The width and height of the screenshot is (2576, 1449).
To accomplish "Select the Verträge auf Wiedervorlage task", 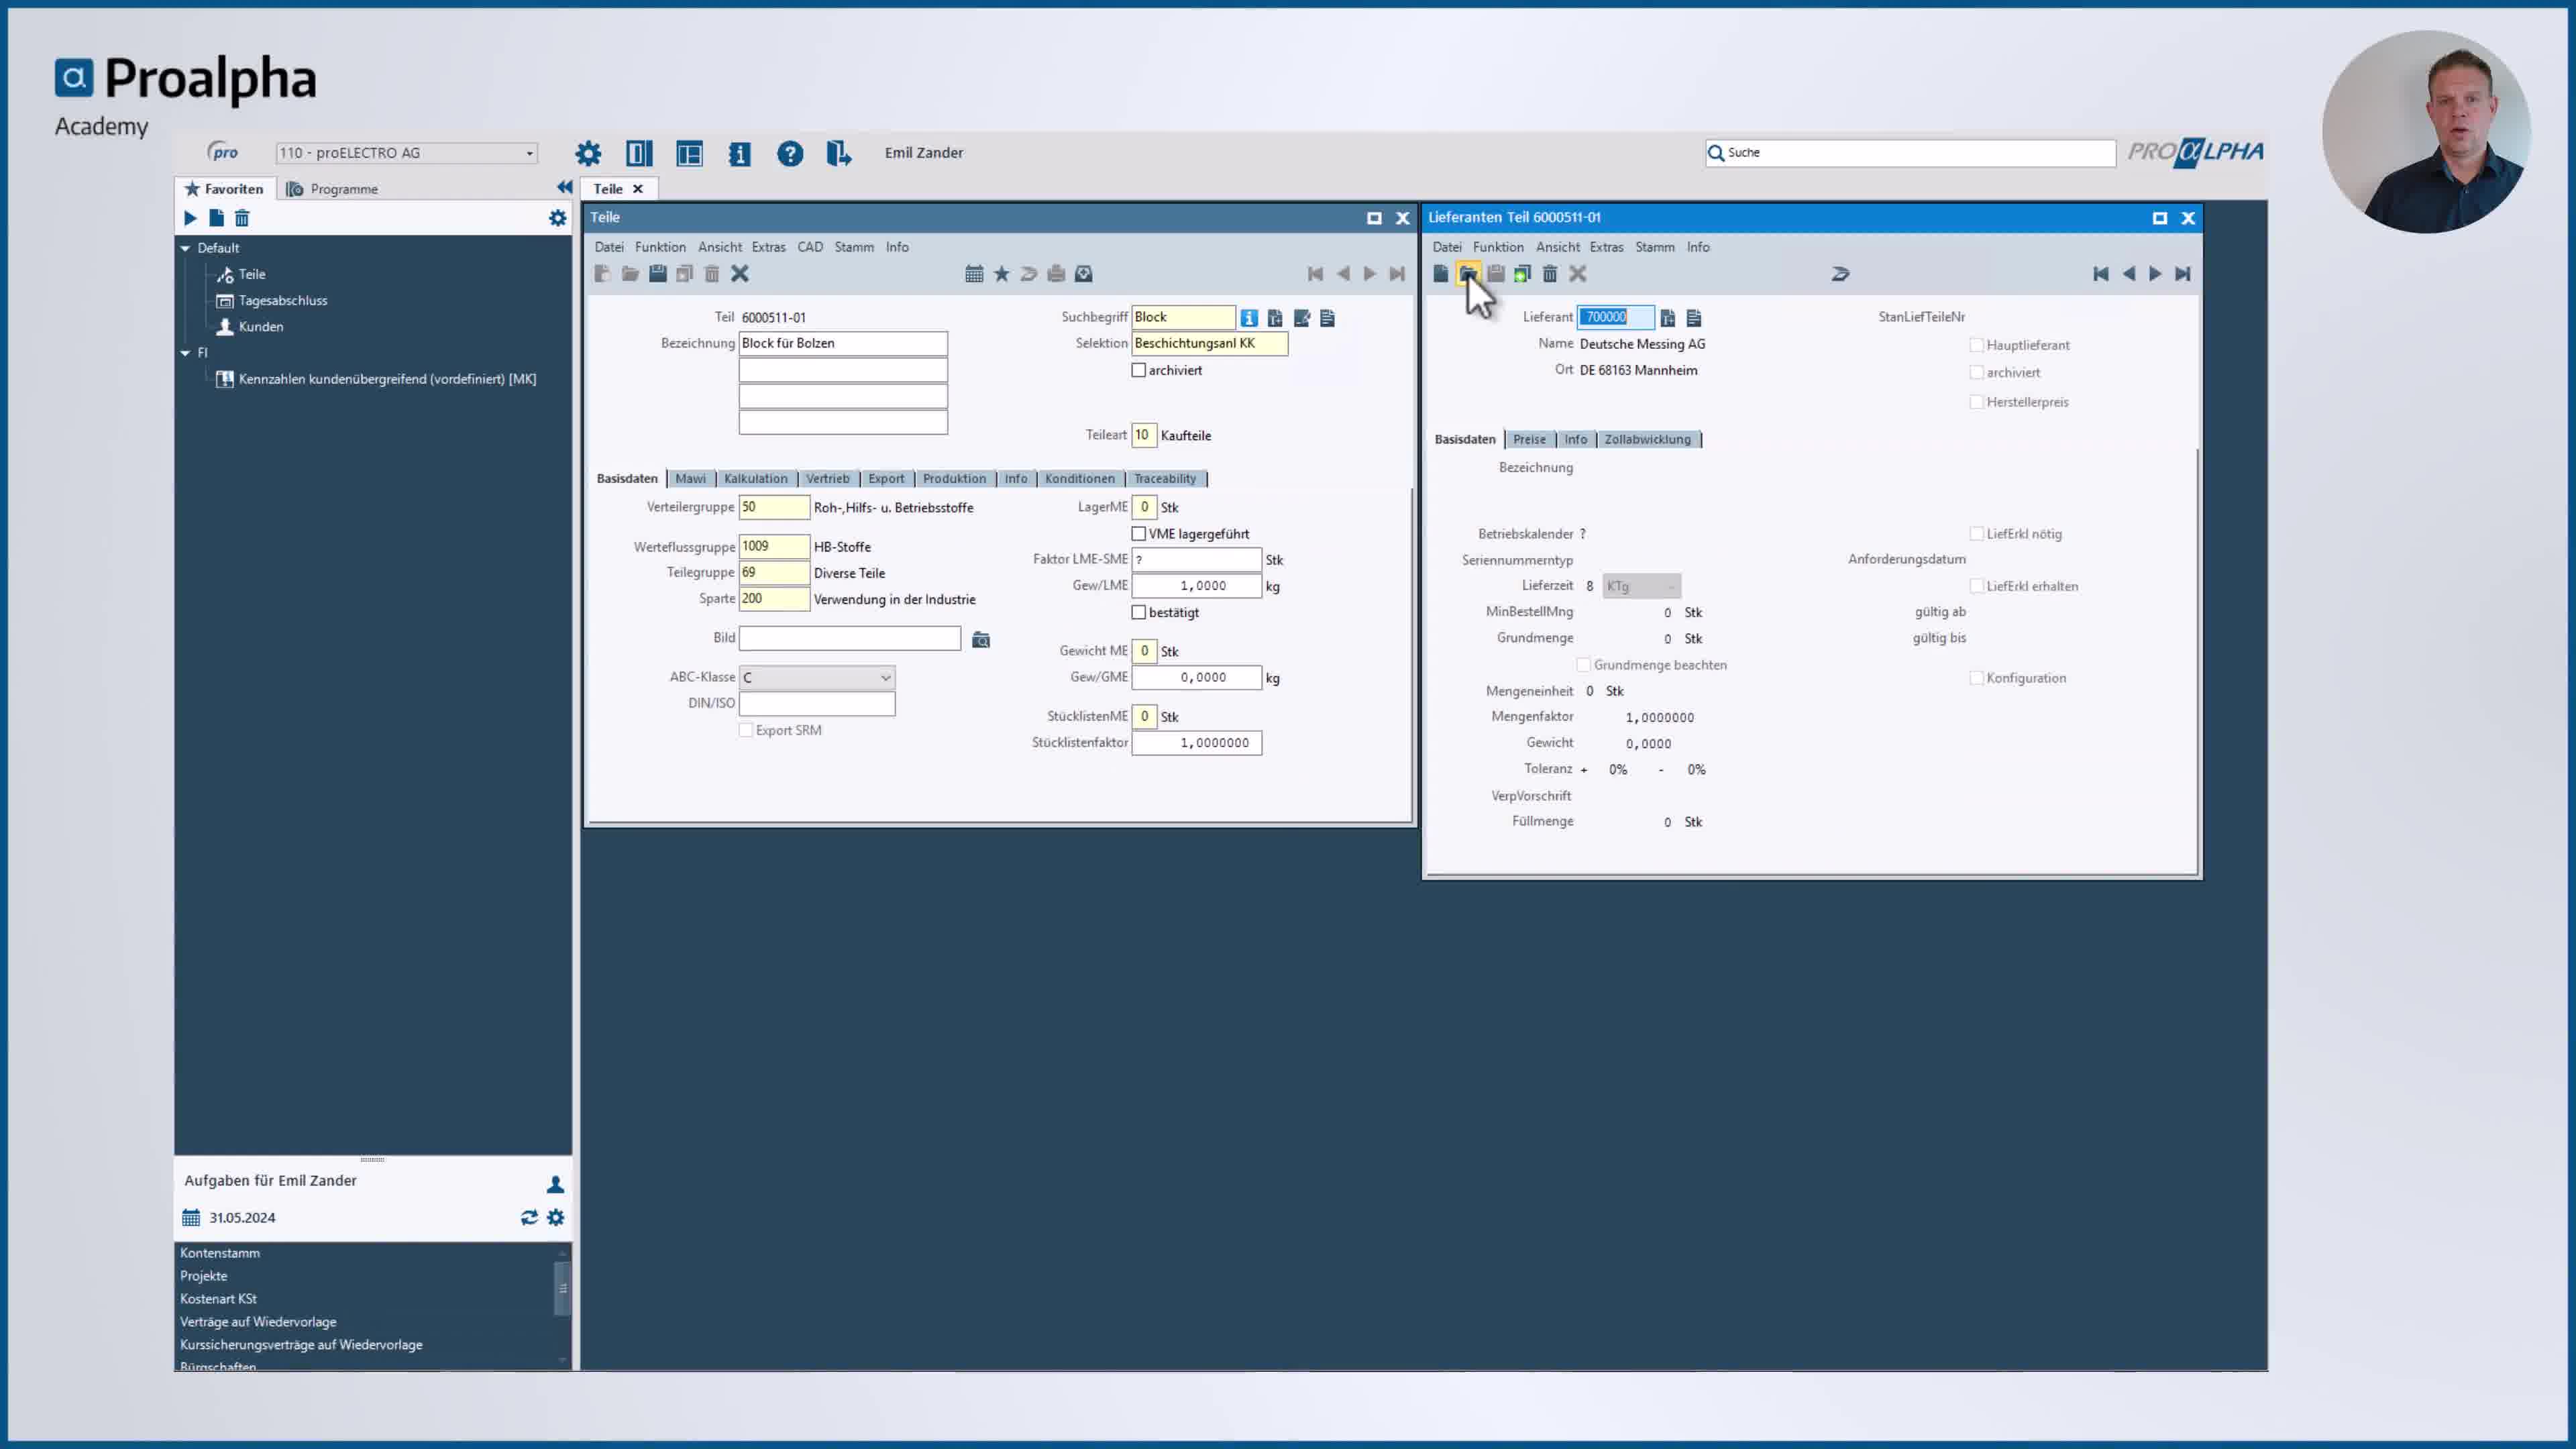I will pos(258,1322).
